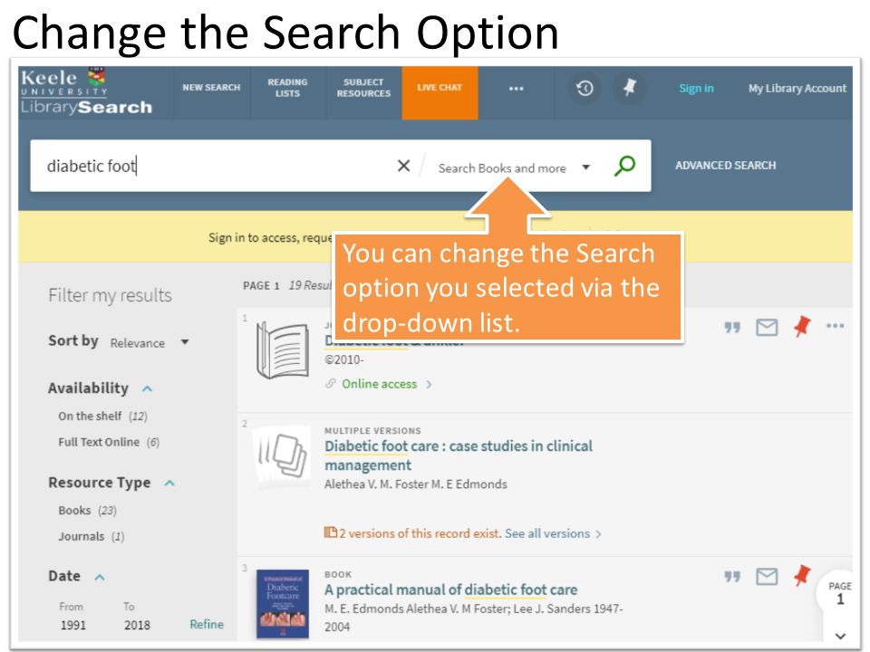870x652 pixels.
Task: See all versions of the diabetic foot care record
Action: click(547, 533)
